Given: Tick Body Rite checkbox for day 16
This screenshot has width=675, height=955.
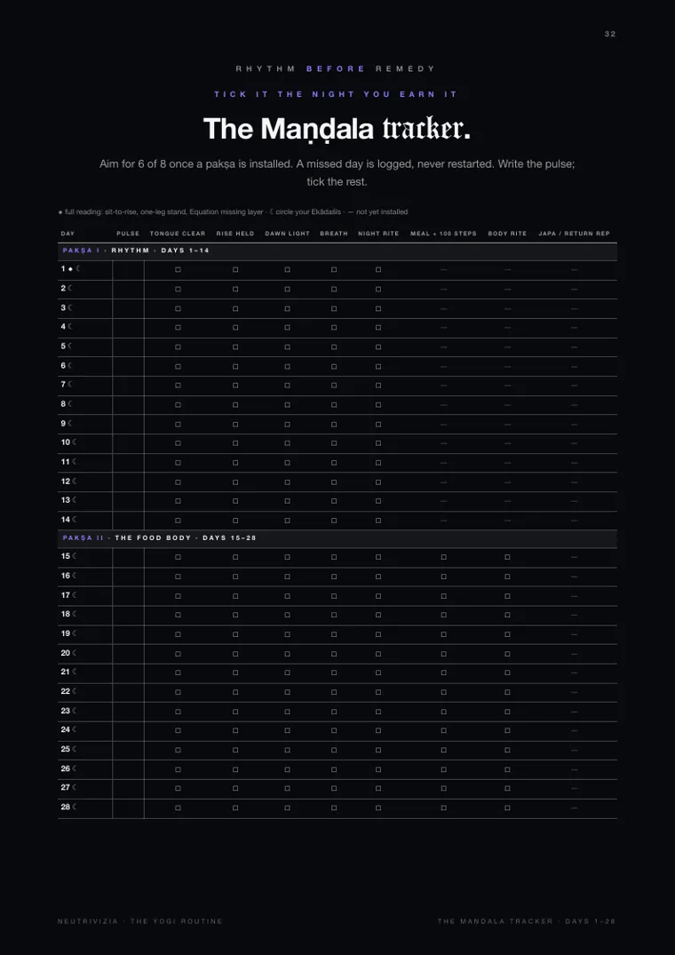Looking at the screenshot, I should [507, 577].
